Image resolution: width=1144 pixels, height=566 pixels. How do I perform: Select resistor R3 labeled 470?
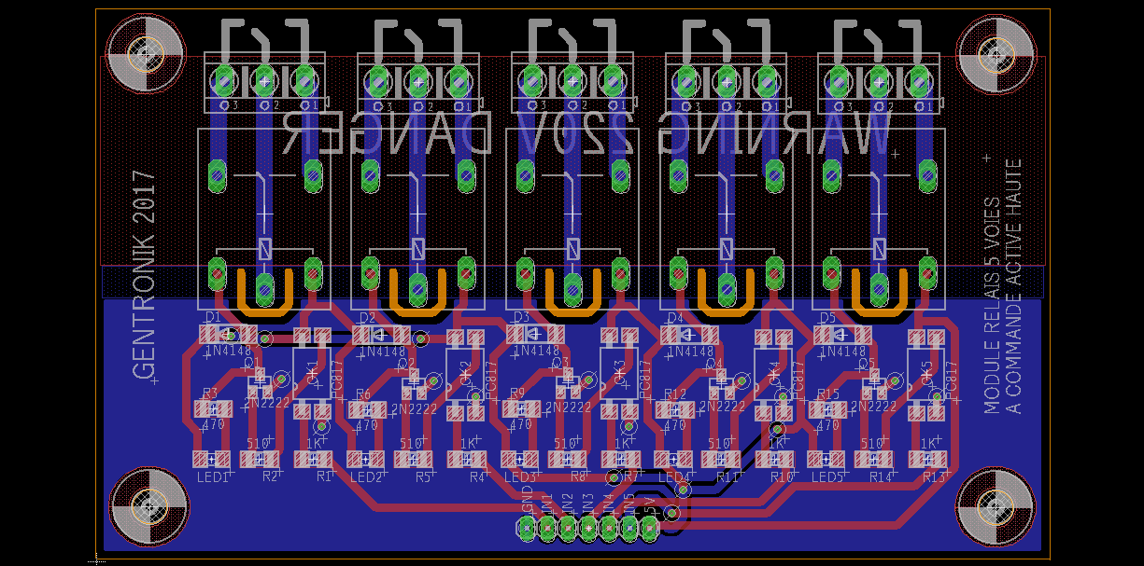pos(214,408)
